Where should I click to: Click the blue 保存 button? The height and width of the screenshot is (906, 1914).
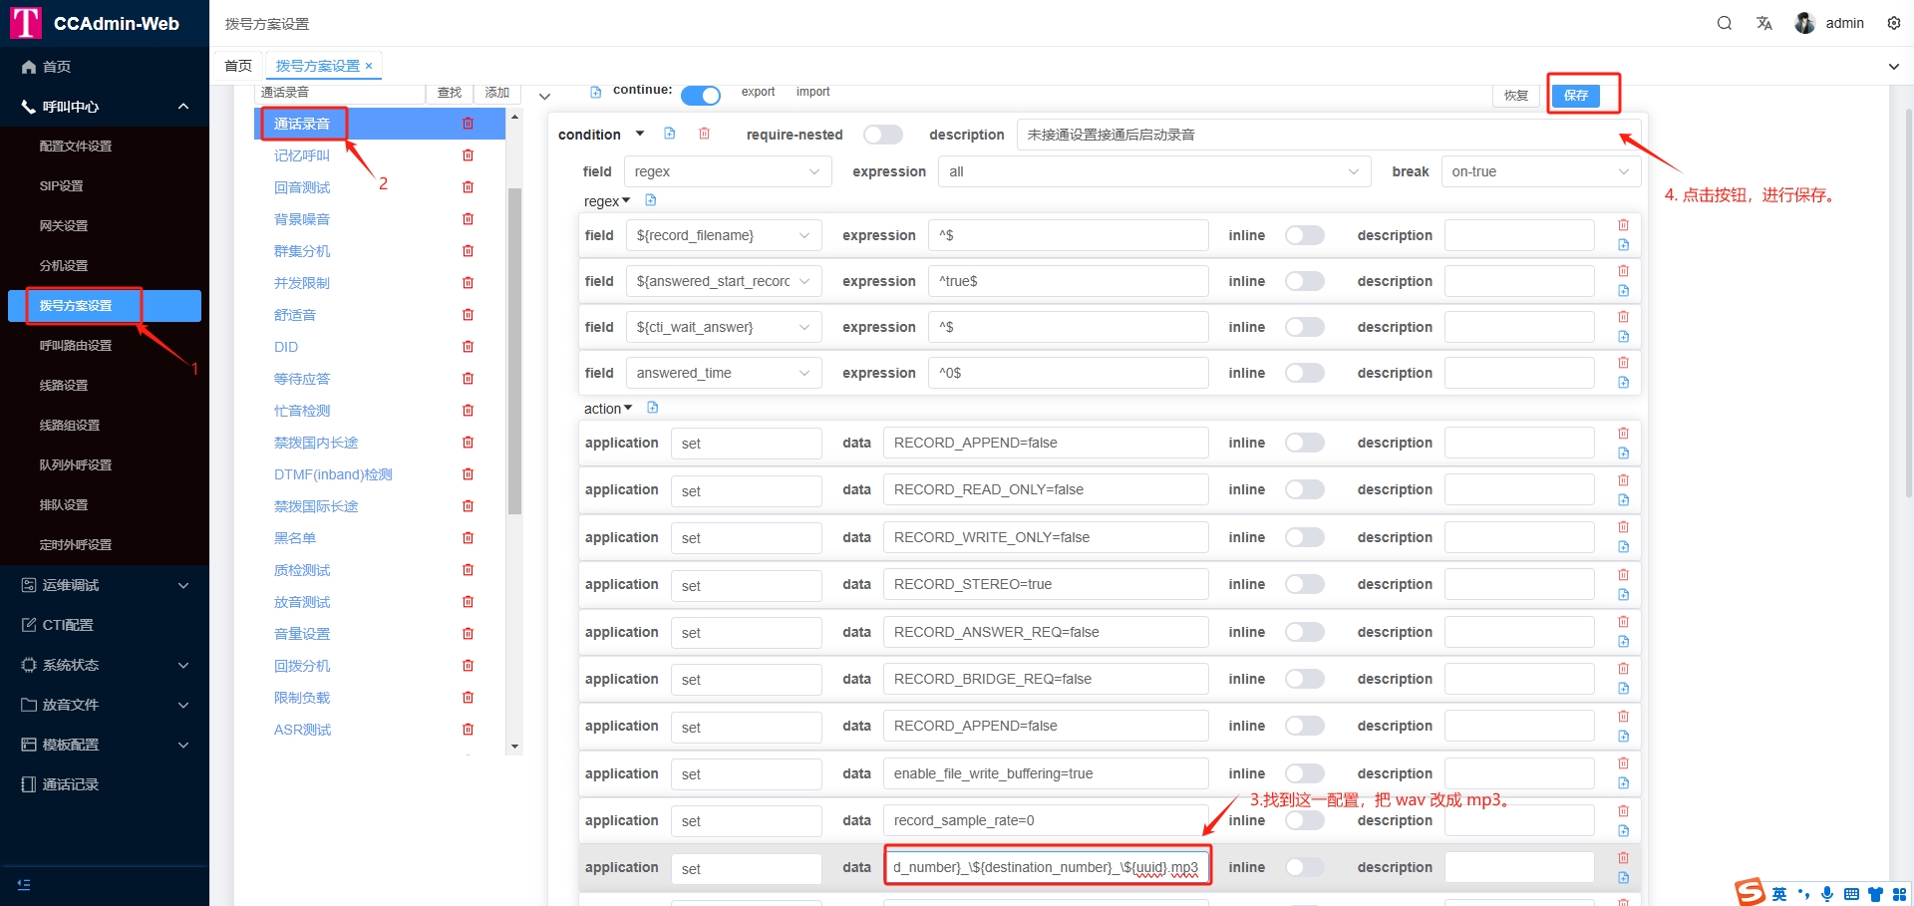pos(1575,96)
